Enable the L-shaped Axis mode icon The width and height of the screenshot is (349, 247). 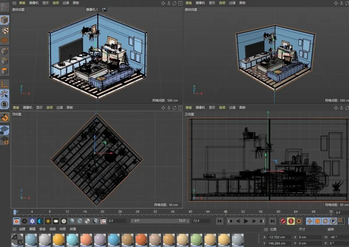(5, 84)
